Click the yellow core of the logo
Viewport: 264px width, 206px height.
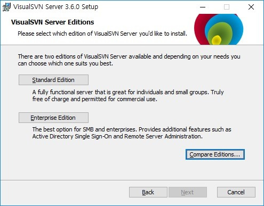pyautogui.click(x=217, y=40)
